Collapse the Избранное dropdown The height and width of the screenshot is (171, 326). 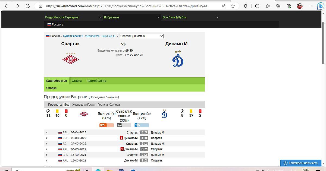(132, 17)
